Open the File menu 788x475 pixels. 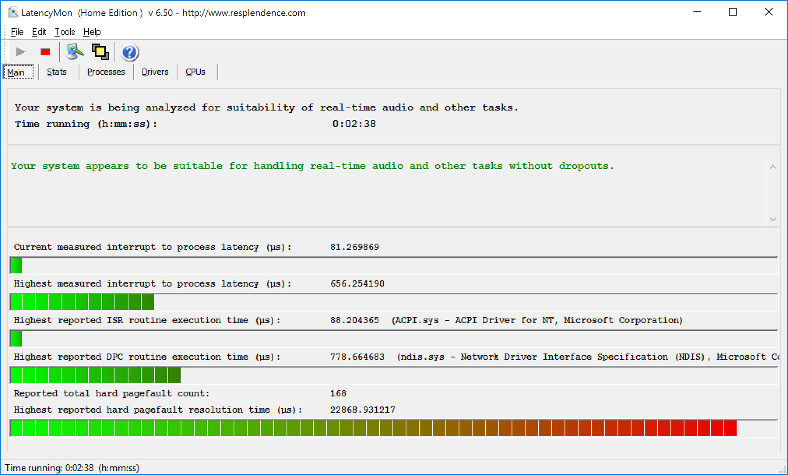click(x=17, y=32)
